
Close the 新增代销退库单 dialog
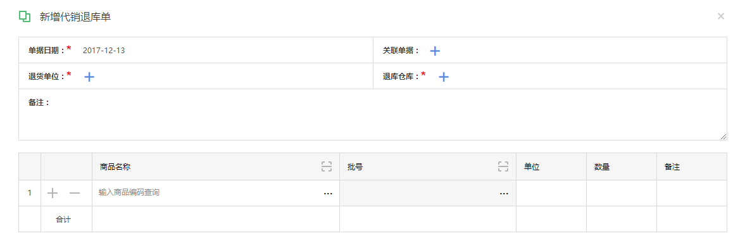[x=721, y=16]
